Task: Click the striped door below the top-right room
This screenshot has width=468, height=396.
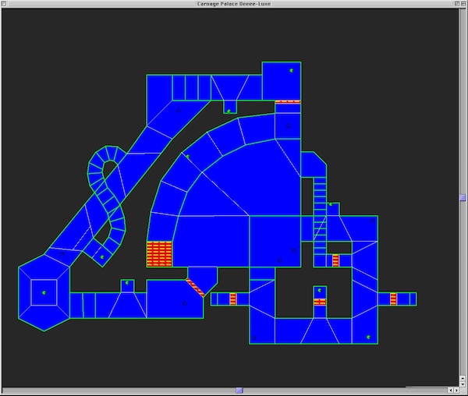Action: tap(288, 101)
